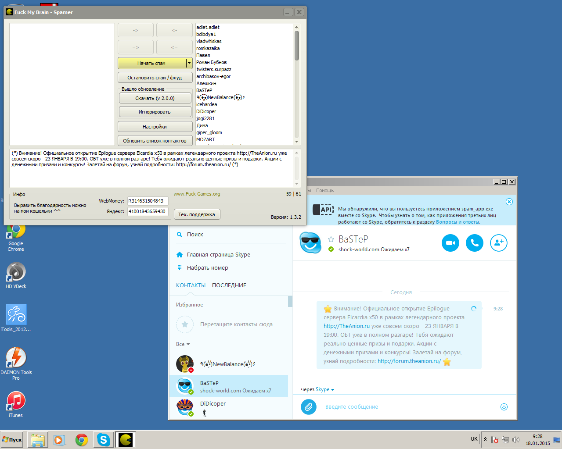
Task: Click Остановить спам / флуд button
Action: (x=155, y=78)
